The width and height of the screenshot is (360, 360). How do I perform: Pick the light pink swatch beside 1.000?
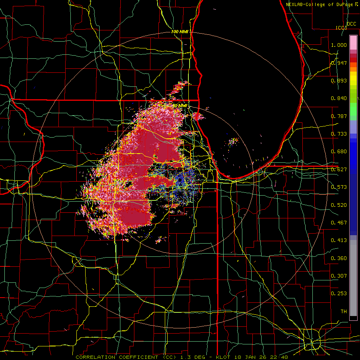coord(353,42)
